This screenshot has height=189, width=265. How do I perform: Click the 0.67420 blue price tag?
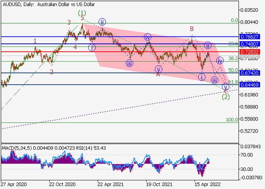[251, 73]
